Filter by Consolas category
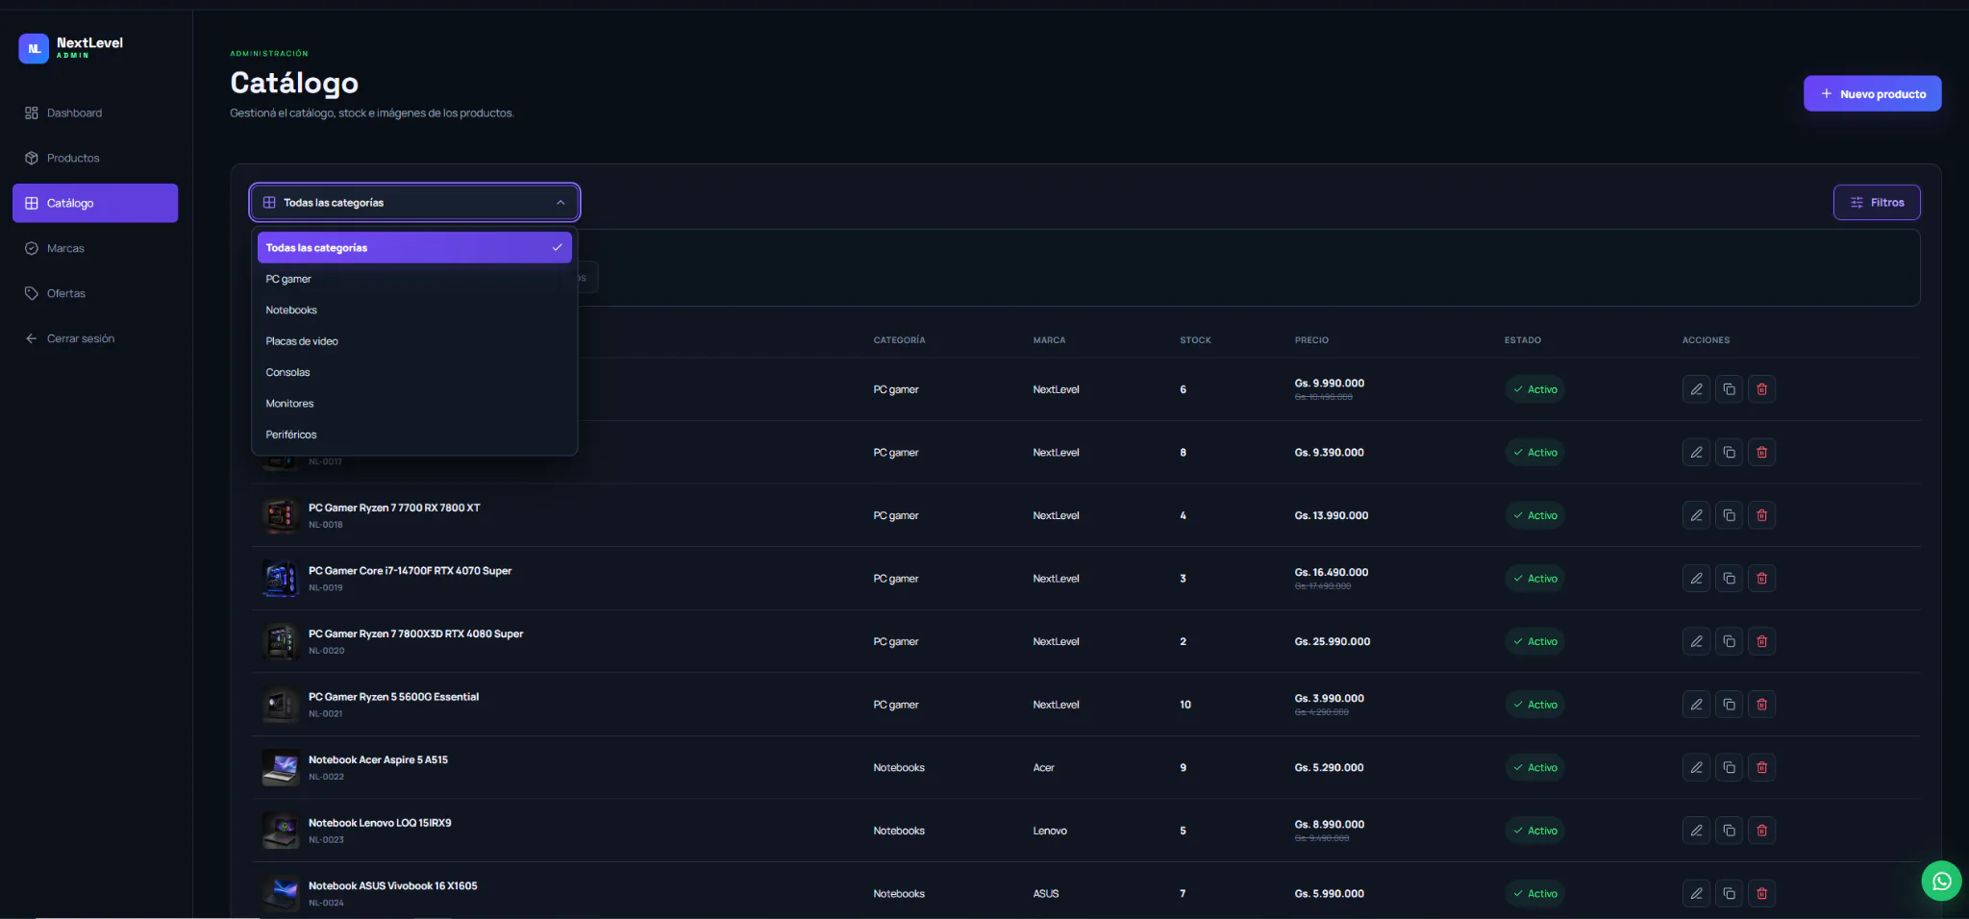The height and width of the screenshot is (919, 1969). [414, 372]
